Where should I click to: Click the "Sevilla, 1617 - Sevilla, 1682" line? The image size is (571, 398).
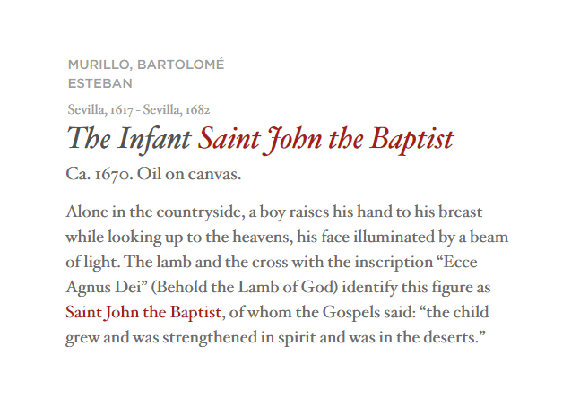point(139,109)
